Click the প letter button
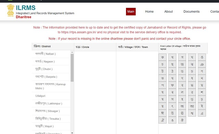 point(163,85)
